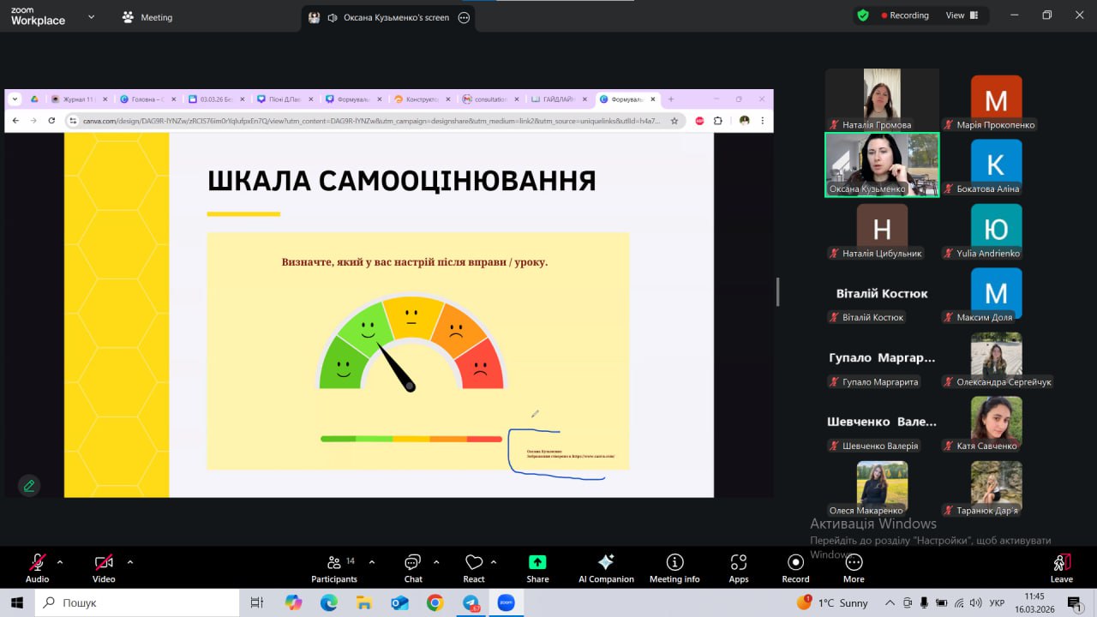Viewport: 1097px width, 617px height.
Task: Click the Meeting tab at top
Action: (147, 17)
